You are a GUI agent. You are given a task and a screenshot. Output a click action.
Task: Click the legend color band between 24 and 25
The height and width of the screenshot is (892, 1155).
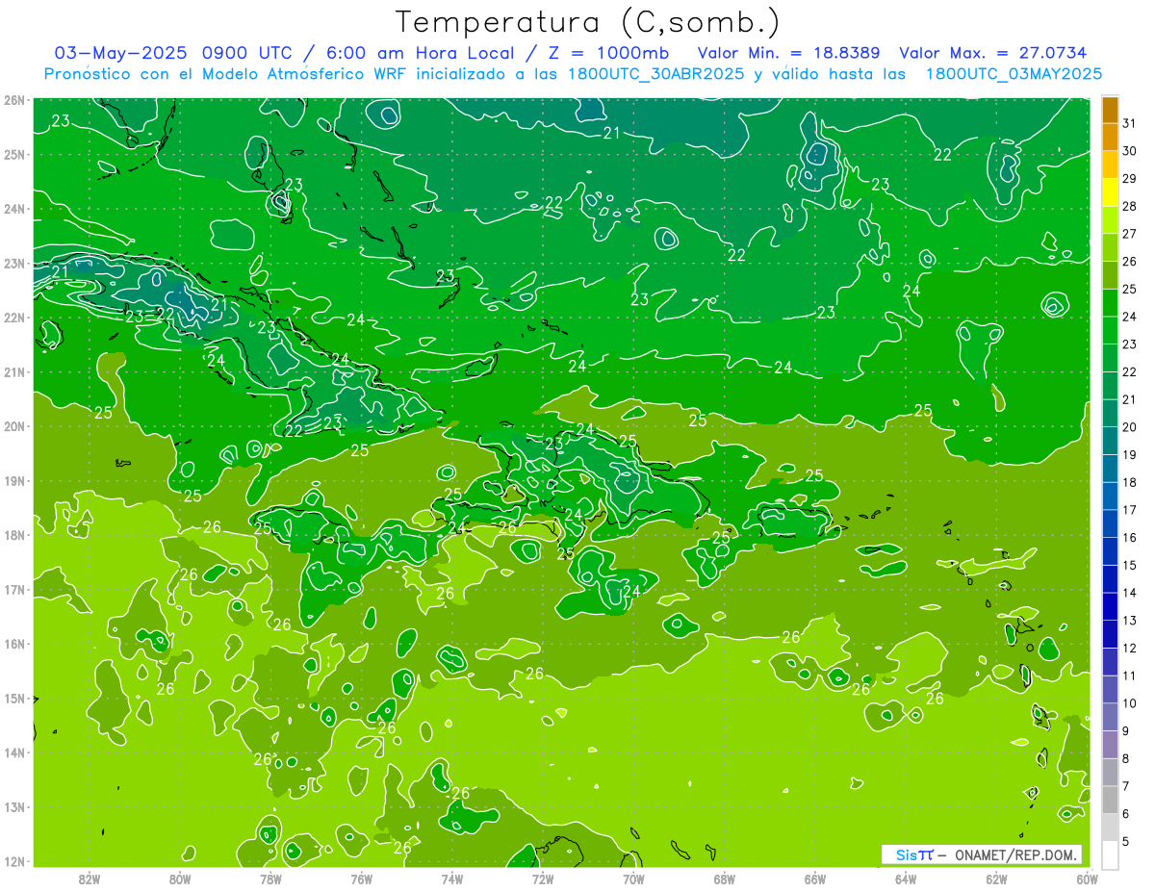pyautogui.click(x=1110, y=303)
